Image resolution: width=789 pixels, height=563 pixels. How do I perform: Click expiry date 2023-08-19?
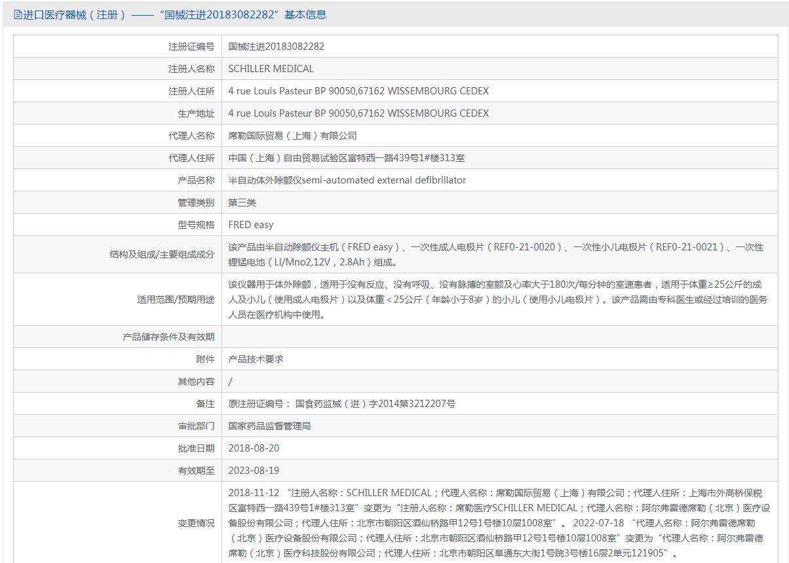(x=254, y=471)
